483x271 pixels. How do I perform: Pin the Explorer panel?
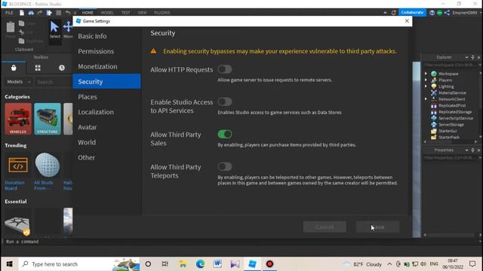coord(473,57)
